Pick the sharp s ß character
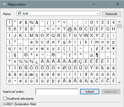 click(102, 68)
